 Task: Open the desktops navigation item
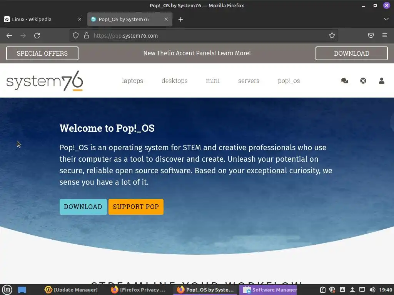[x=174, y=81]
